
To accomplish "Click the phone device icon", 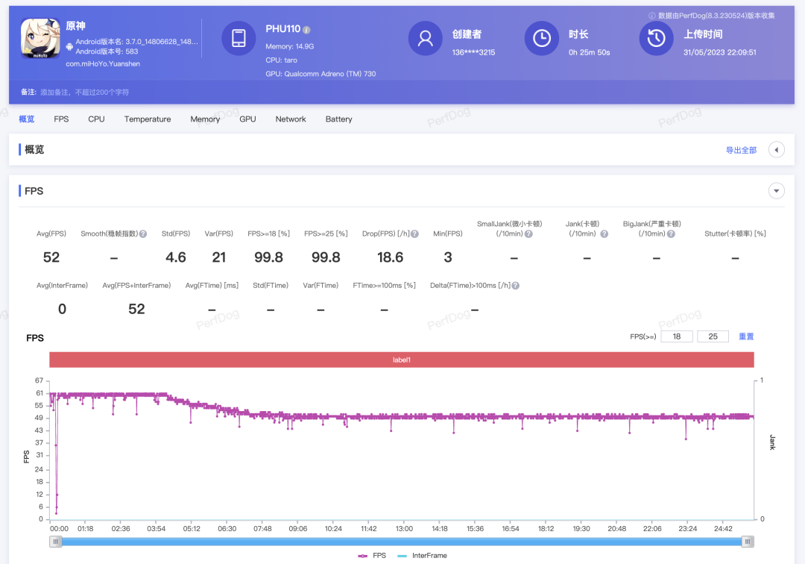I will click(x=239, y=39).
